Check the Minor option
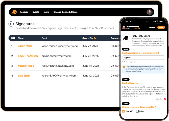Screen dimensions: 169x121 point(137,111)
